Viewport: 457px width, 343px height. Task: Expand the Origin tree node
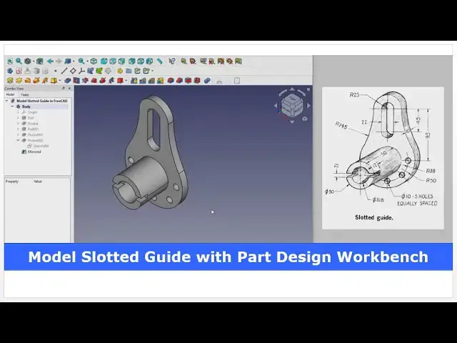click(x=18, y=112)
